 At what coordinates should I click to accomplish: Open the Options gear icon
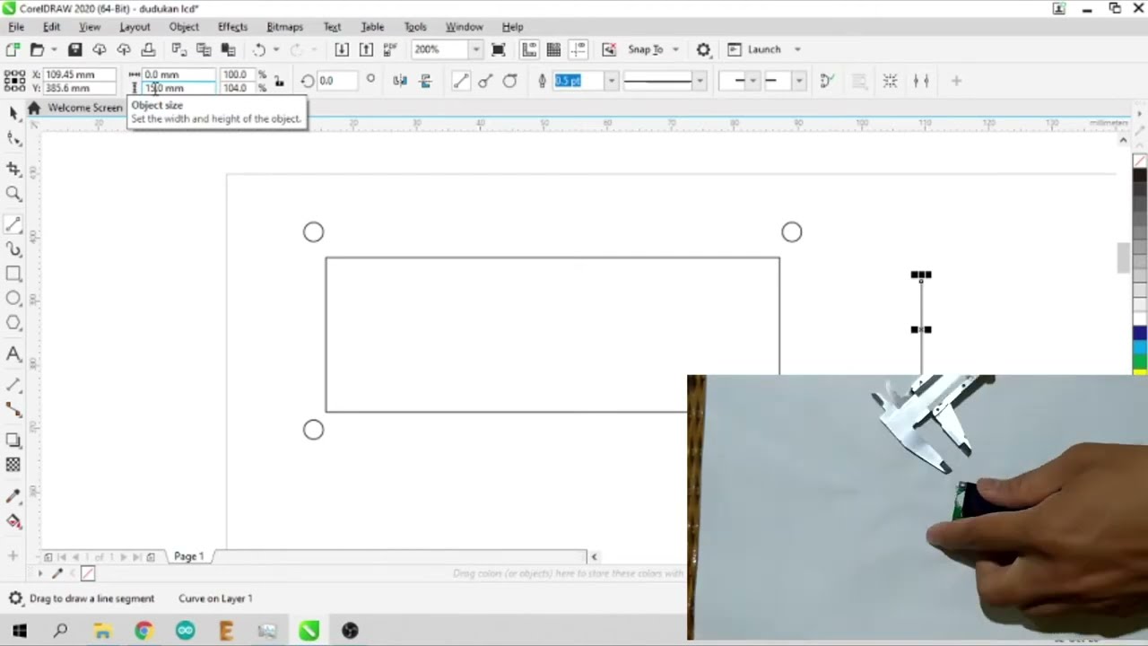click(x=704, y=49)
